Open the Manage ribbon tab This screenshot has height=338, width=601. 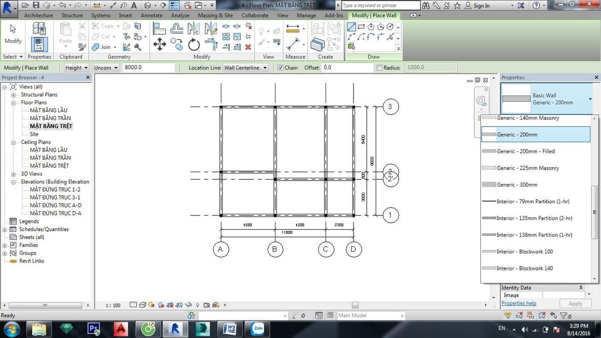point(306,16)
